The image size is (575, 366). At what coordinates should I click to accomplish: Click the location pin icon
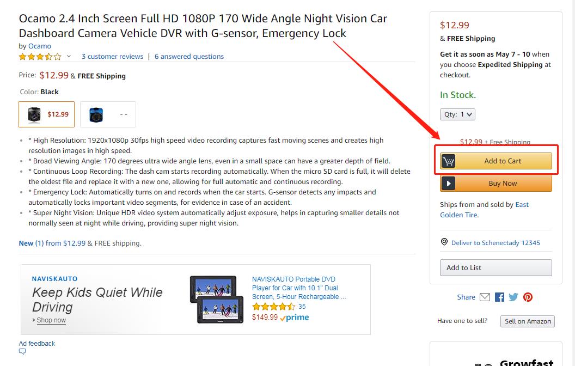coord(444,242)
